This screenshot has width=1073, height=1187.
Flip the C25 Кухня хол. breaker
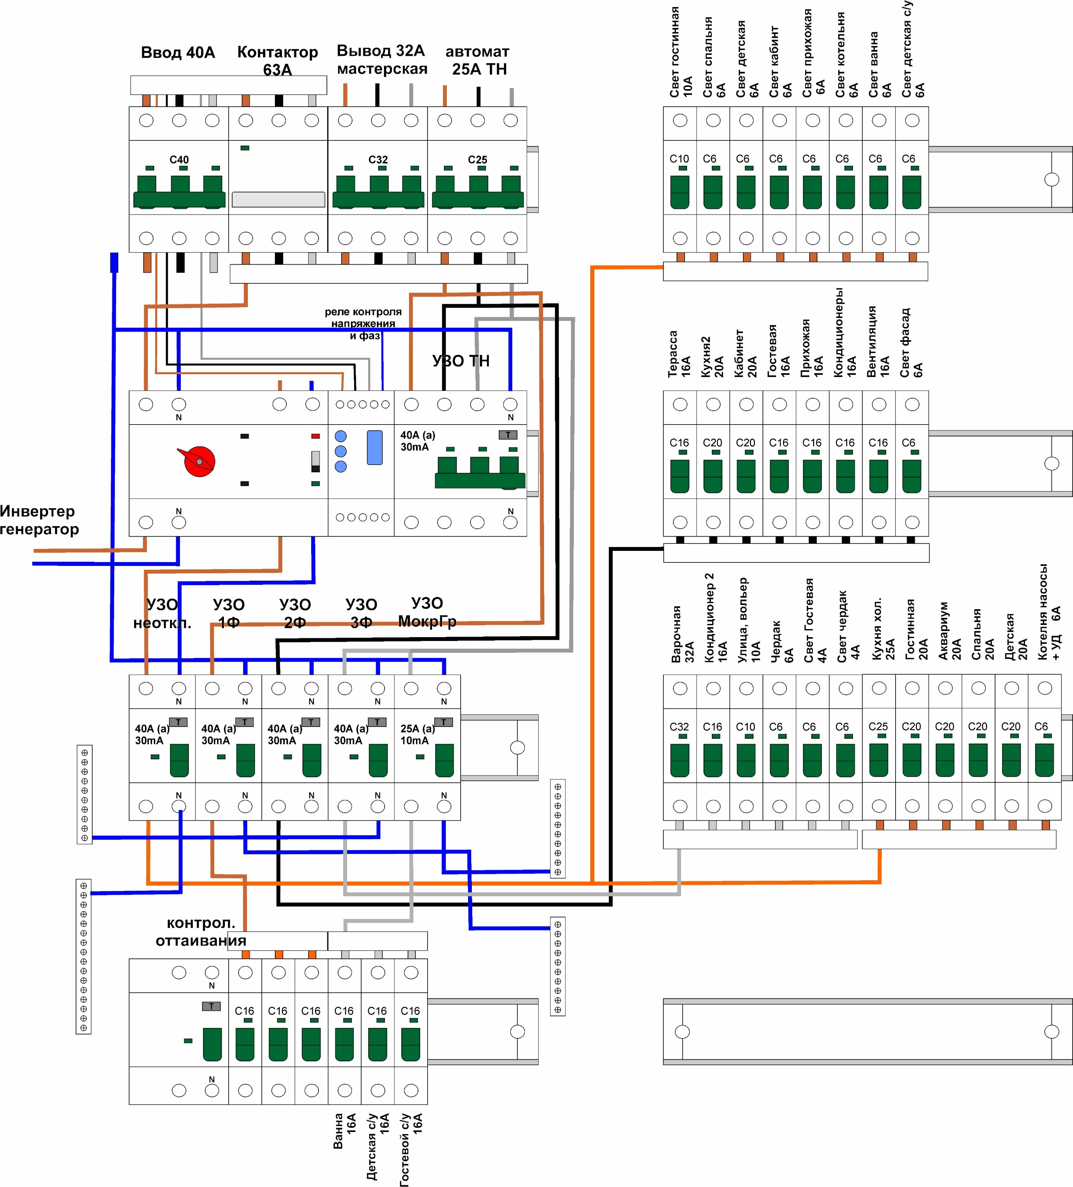[x=879, y=760]
